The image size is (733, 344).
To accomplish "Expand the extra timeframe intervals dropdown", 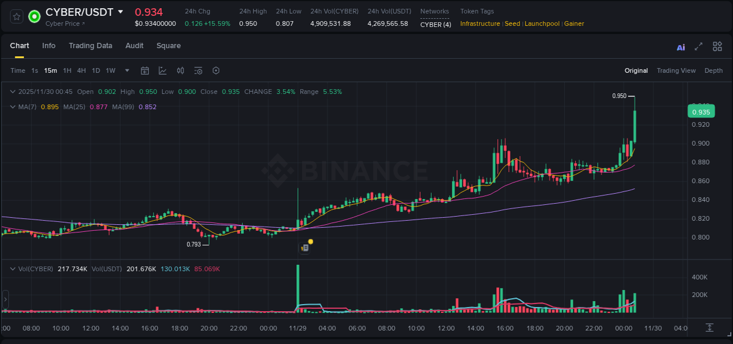I will tap(126, 70).
